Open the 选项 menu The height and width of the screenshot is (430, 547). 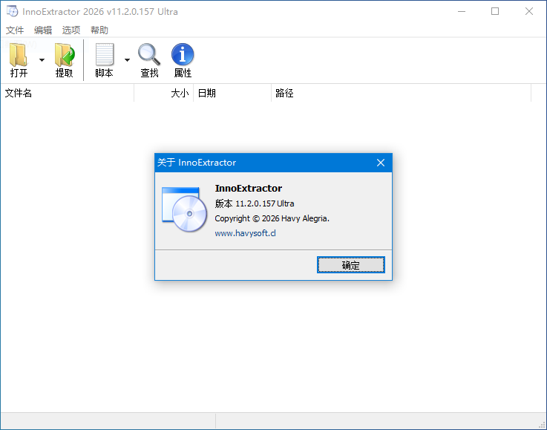tap(71, 30)
